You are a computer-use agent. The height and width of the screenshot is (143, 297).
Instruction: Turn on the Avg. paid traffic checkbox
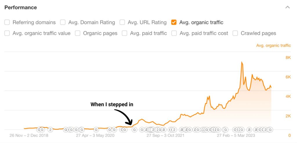point(125,33)
